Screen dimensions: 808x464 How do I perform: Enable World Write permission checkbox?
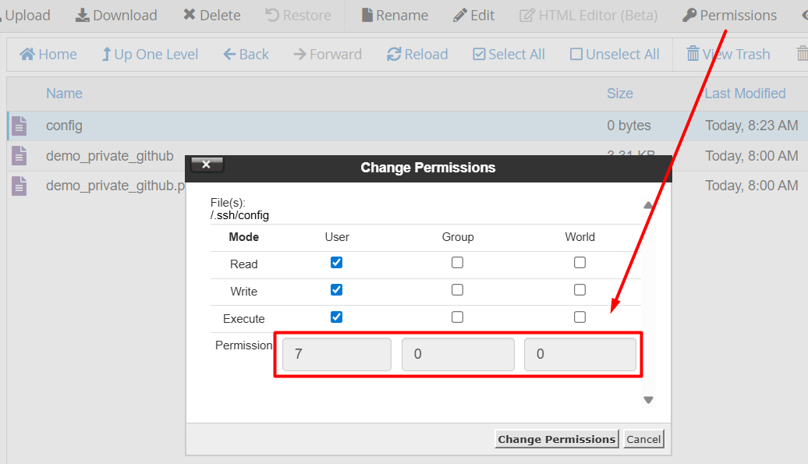pyautogui.click(x=579, y=289)
